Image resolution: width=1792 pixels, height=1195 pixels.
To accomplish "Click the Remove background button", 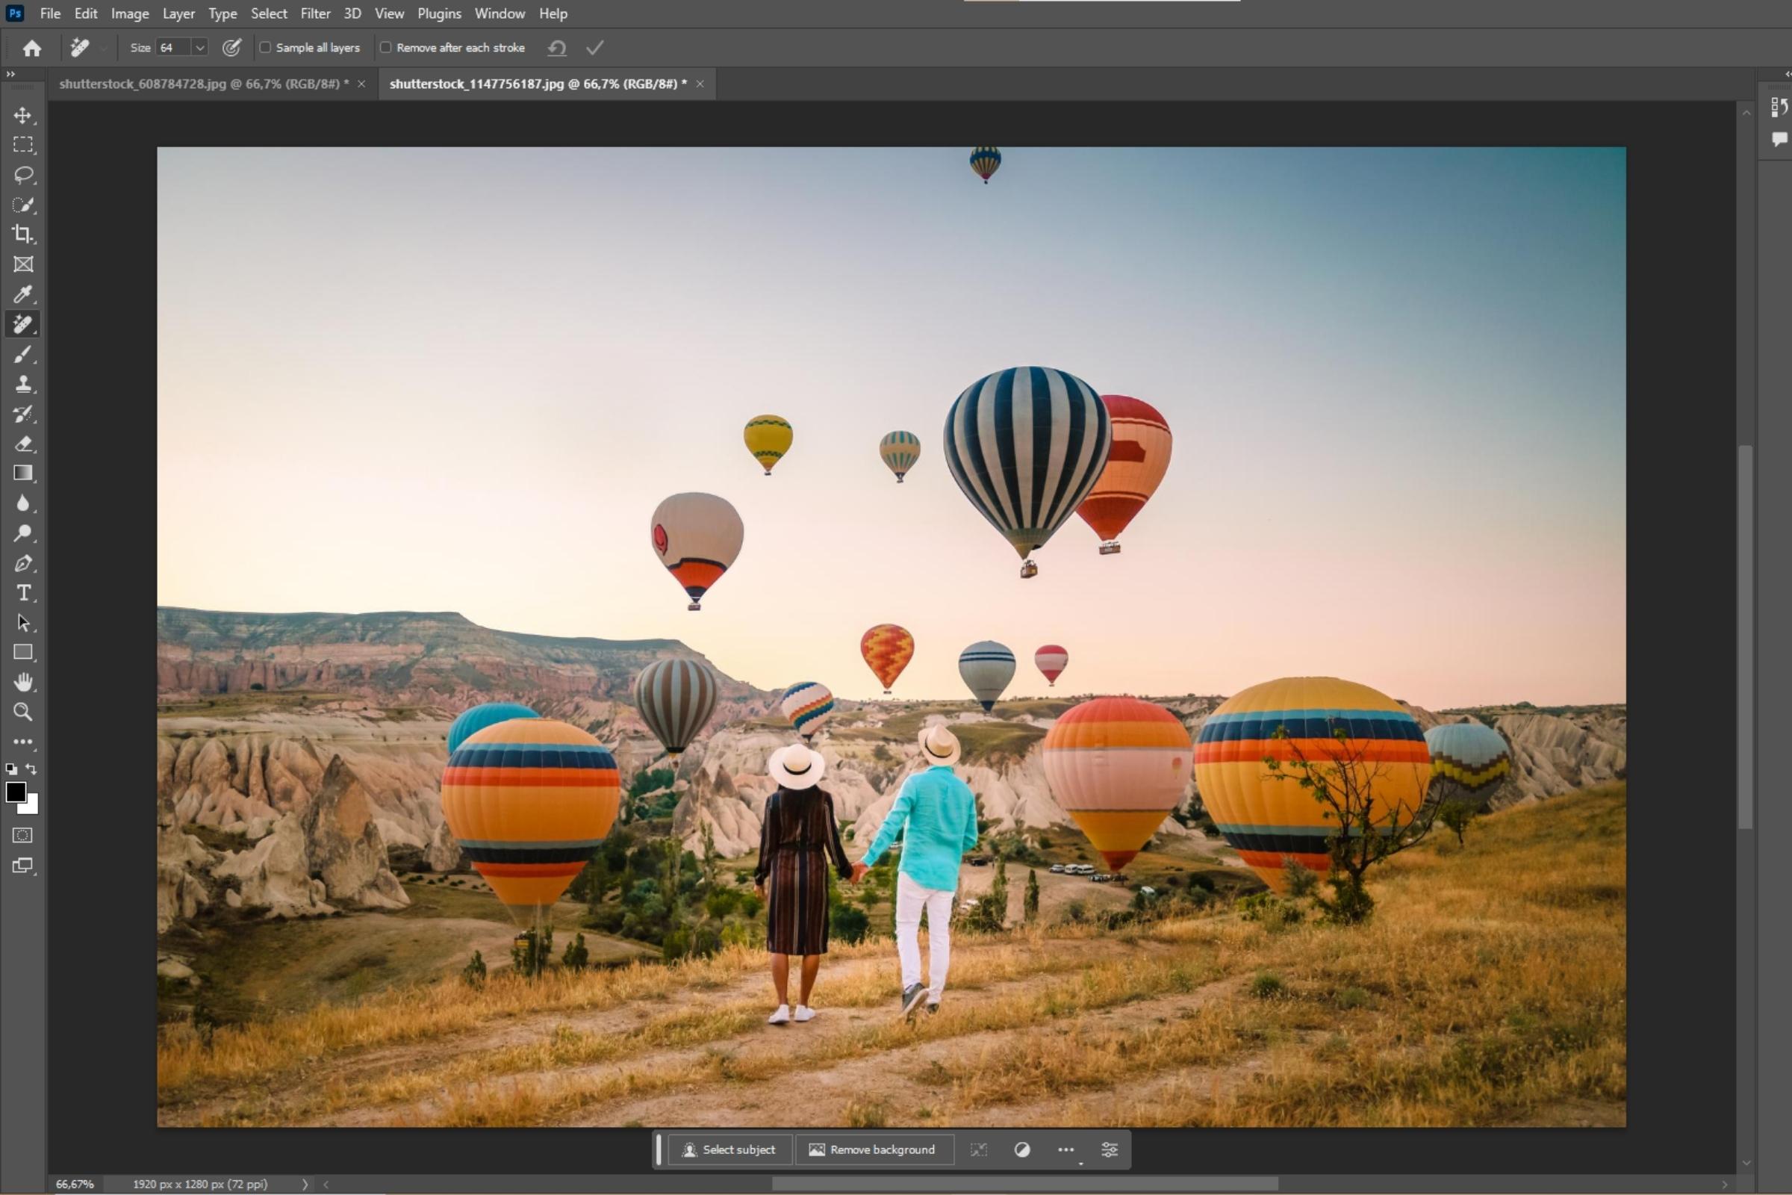I will click(x=872, y=1149).
